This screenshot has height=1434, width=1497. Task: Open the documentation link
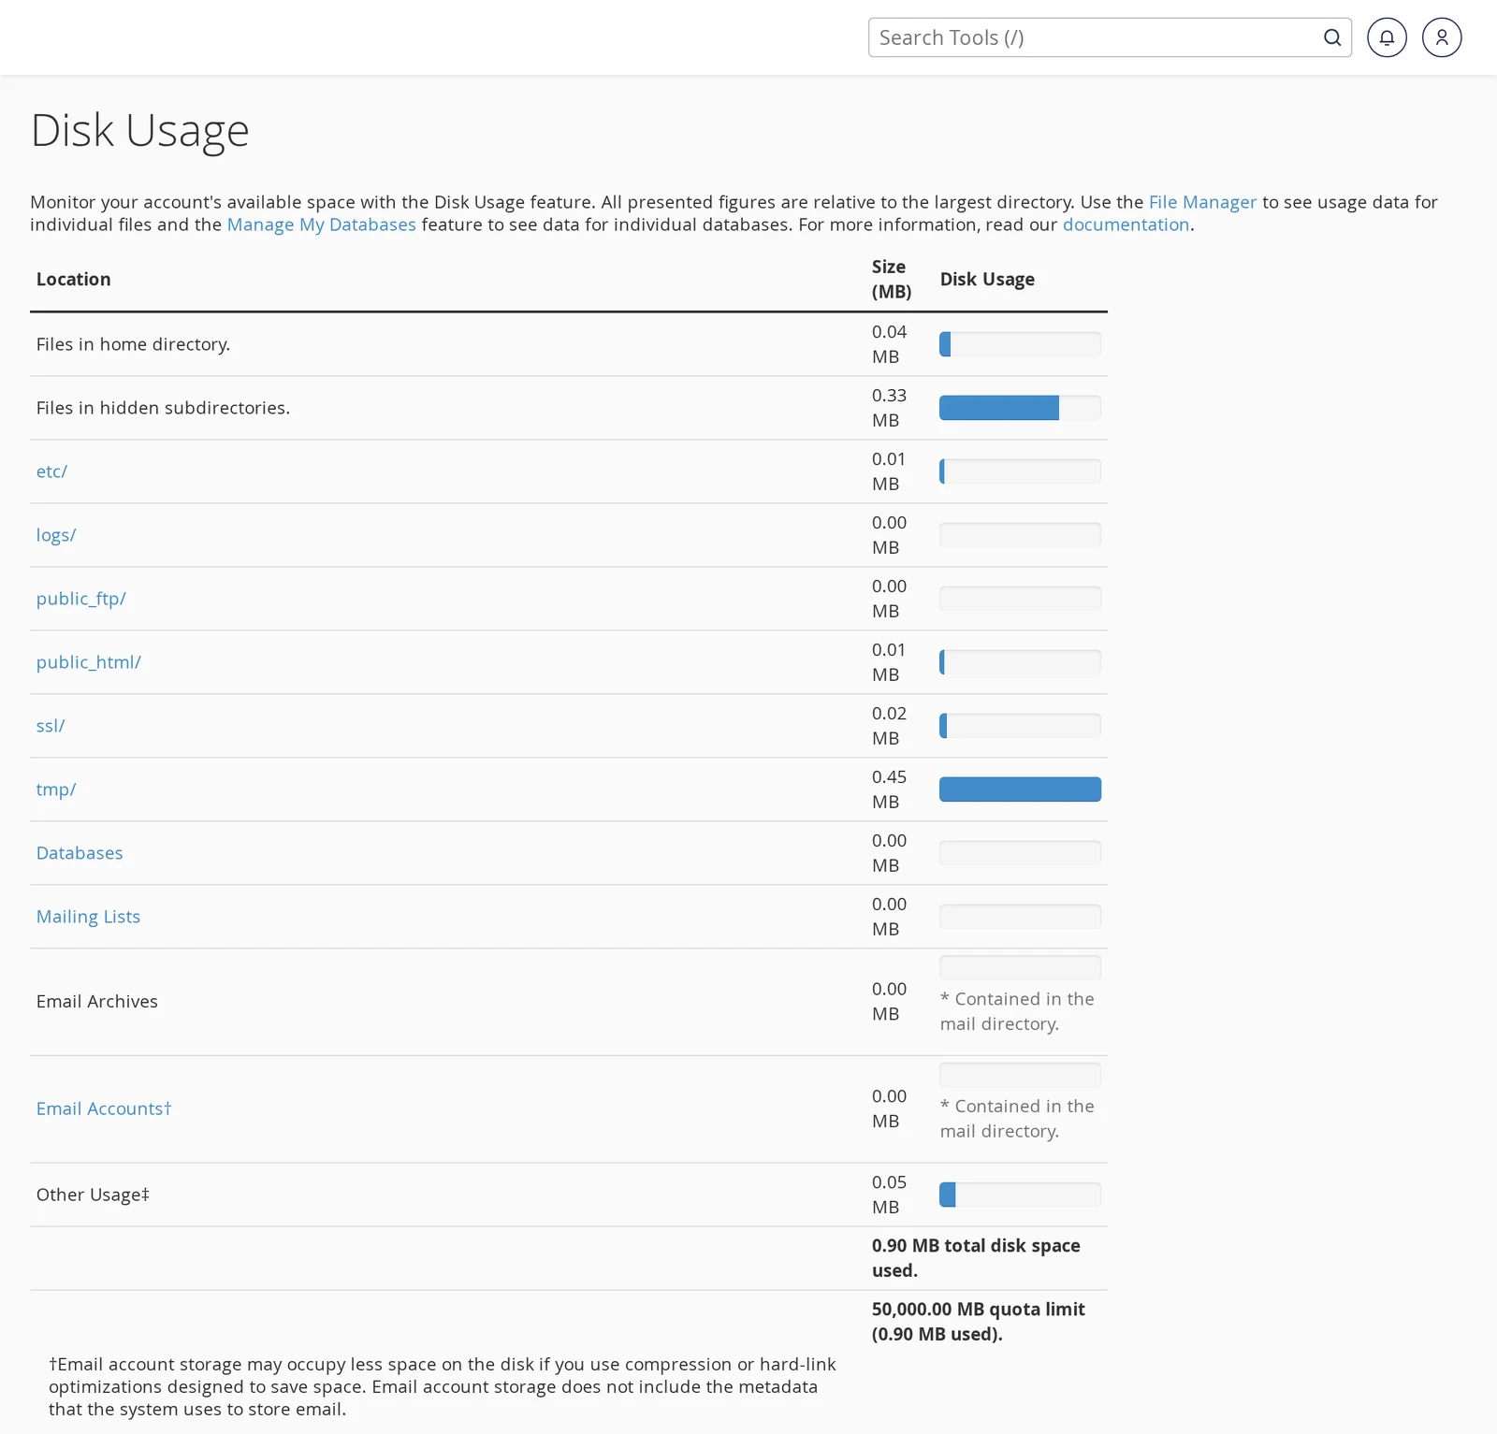pos(1126,225)
